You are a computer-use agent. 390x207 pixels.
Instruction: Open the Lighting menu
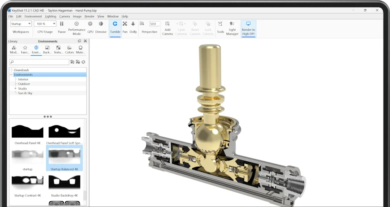[50, 16]
